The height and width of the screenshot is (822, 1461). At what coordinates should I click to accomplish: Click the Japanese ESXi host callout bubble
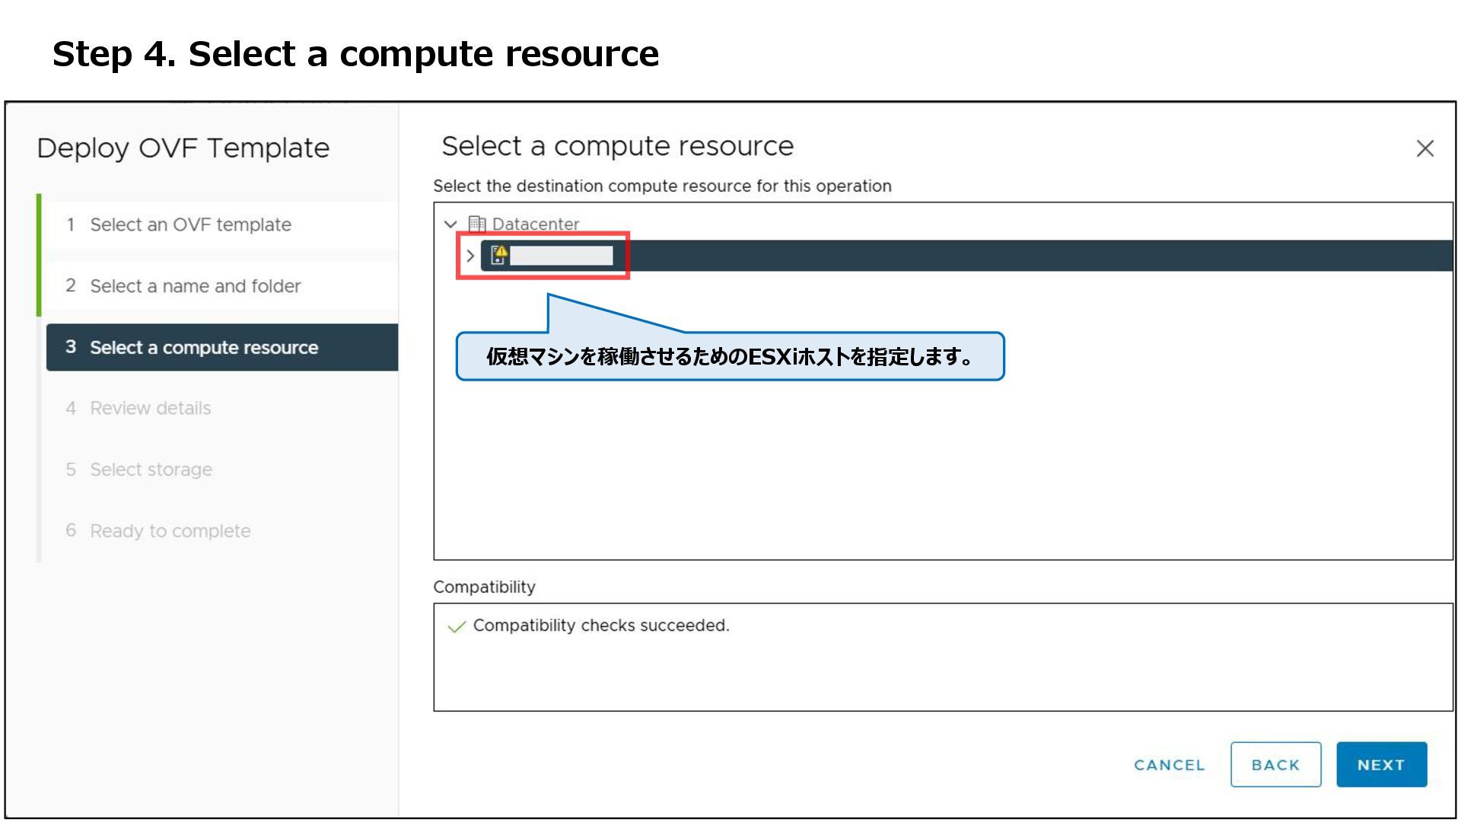tap(729, 356)
